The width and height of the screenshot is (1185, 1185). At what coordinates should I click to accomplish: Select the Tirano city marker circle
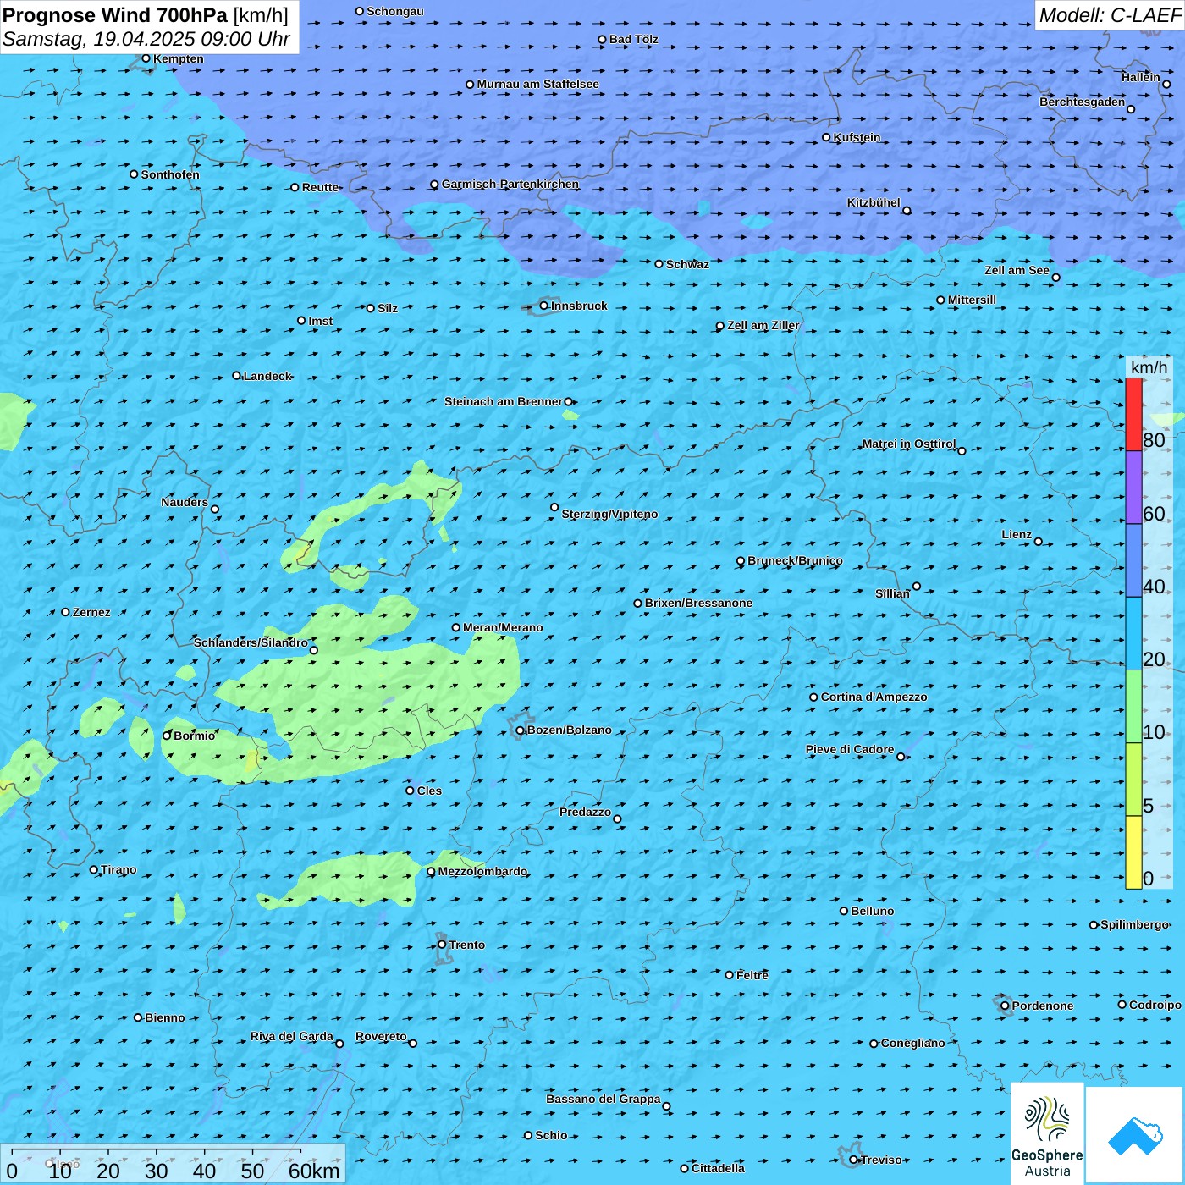tap(94, 869)
